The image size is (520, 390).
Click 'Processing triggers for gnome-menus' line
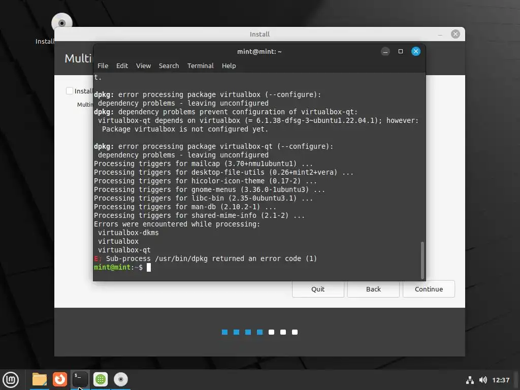[209, 190]
